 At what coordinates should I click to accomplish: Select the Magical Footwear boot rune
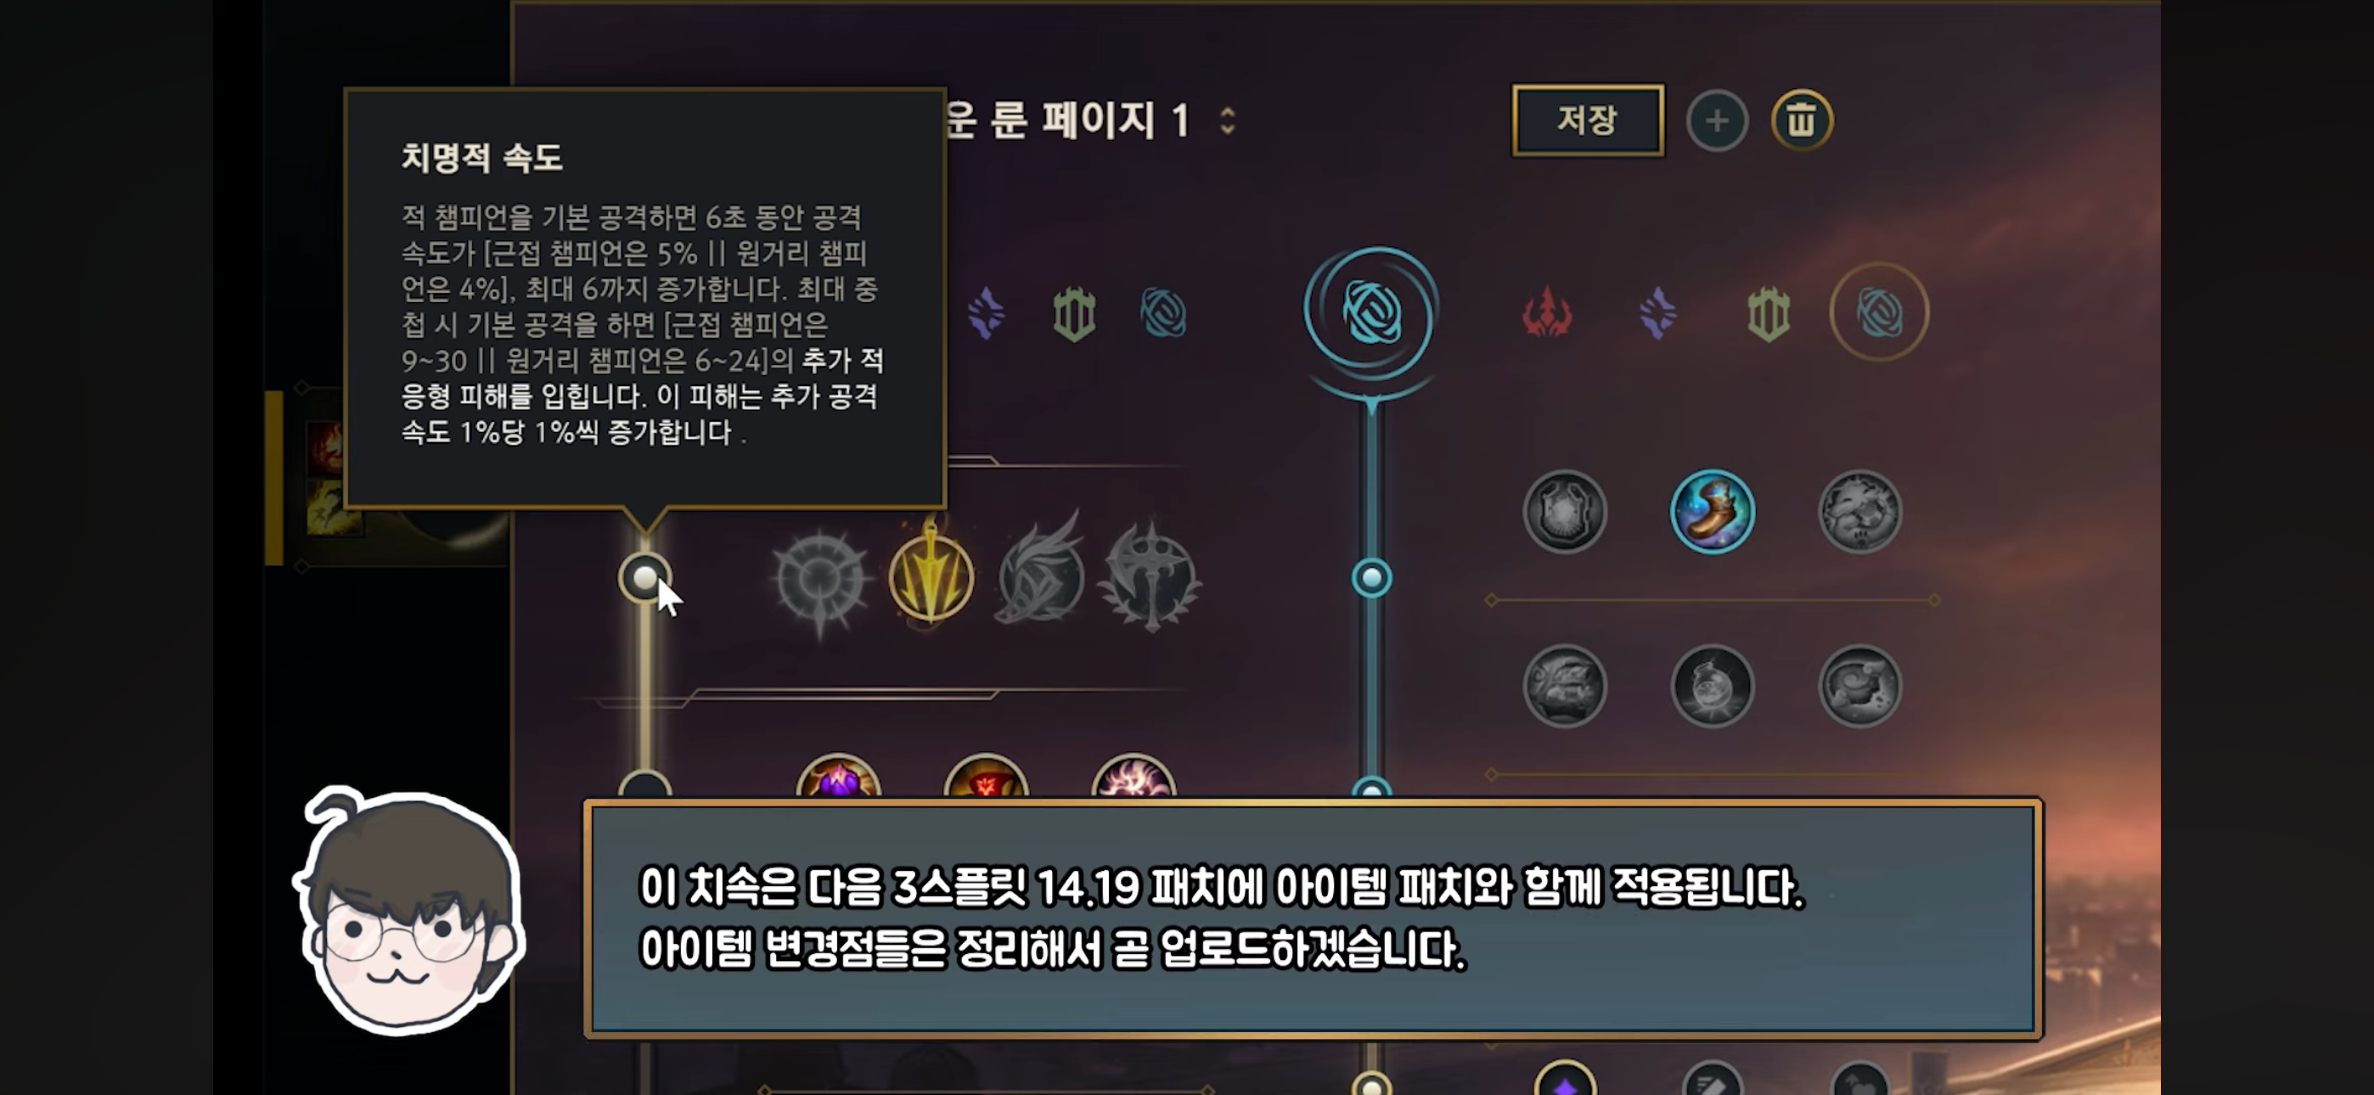pos(1712,512)
